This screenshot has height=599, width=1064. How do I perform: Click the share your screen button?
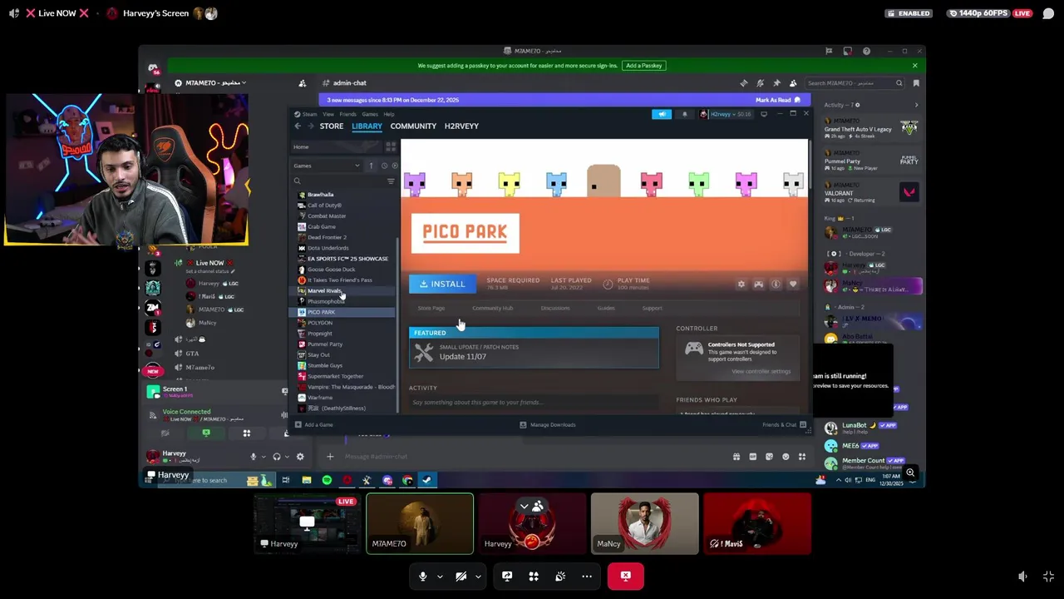[507, 576]
